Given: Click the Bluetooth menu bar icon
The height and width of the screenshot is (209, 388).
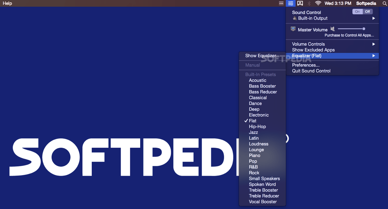Looking at the screenshot, I should [x=309, y=3].
